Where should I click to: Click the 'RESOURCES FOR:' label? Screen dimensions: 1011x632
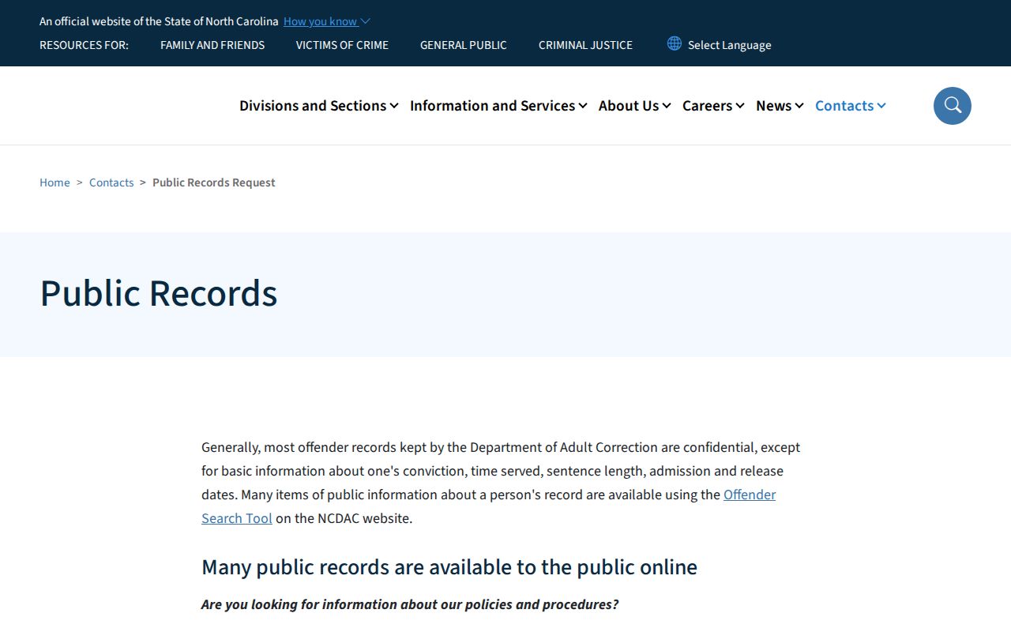pos(84,45)
